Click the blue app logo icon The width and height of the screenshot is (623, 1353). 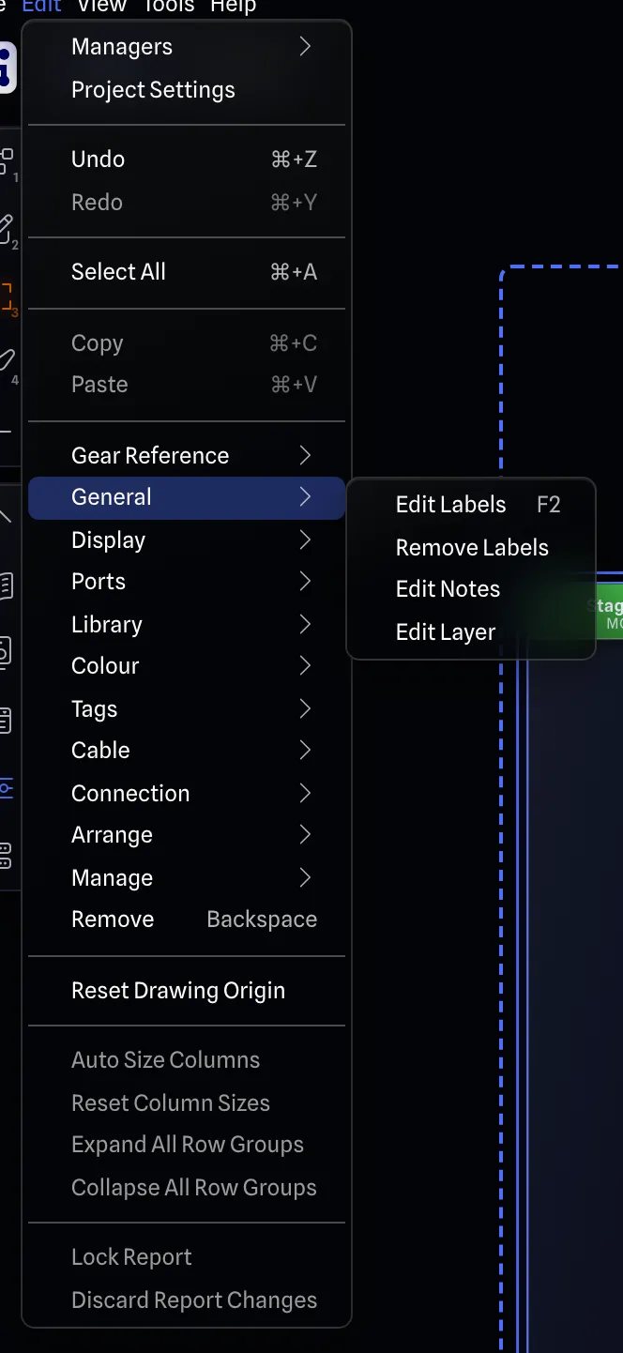pyautogui.click(x=7, y=68)
